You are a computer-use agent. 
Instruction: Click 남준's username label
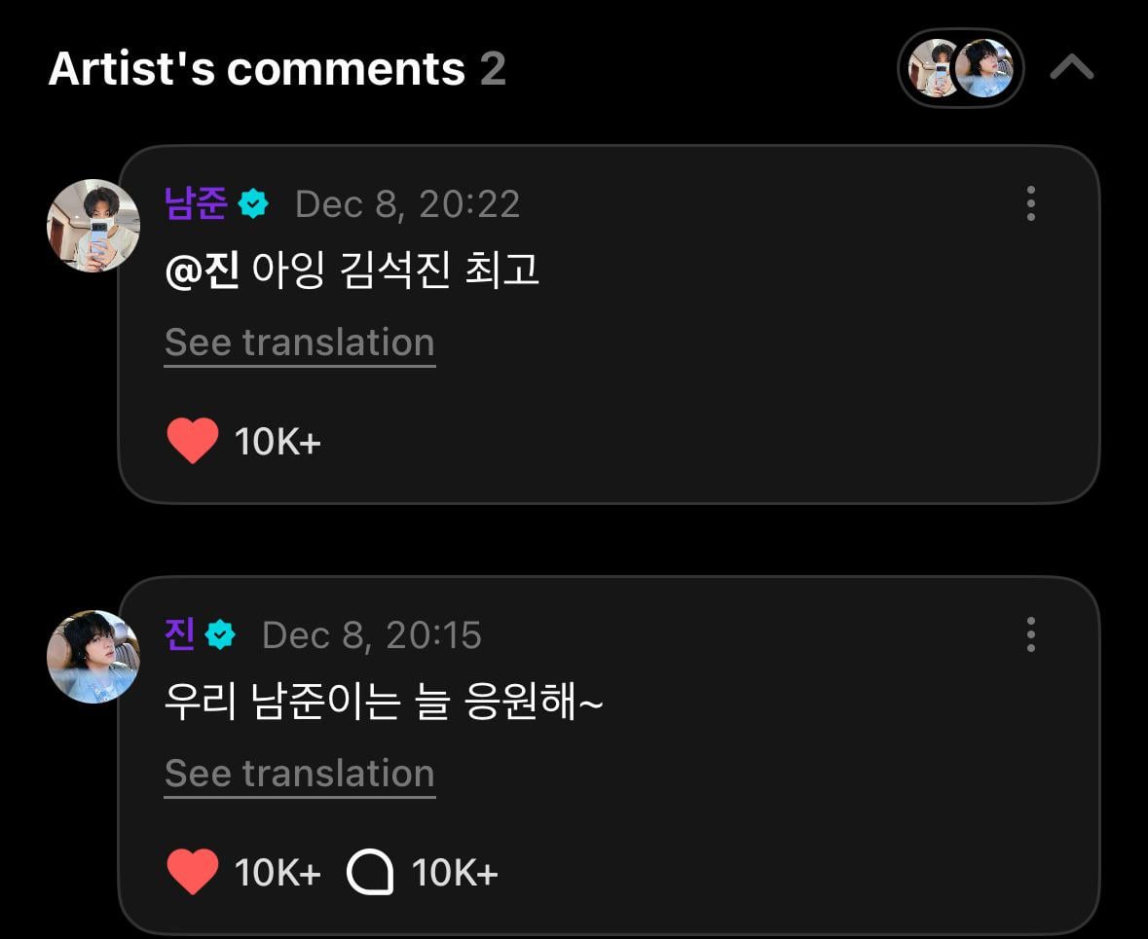[x=196, y=204]
